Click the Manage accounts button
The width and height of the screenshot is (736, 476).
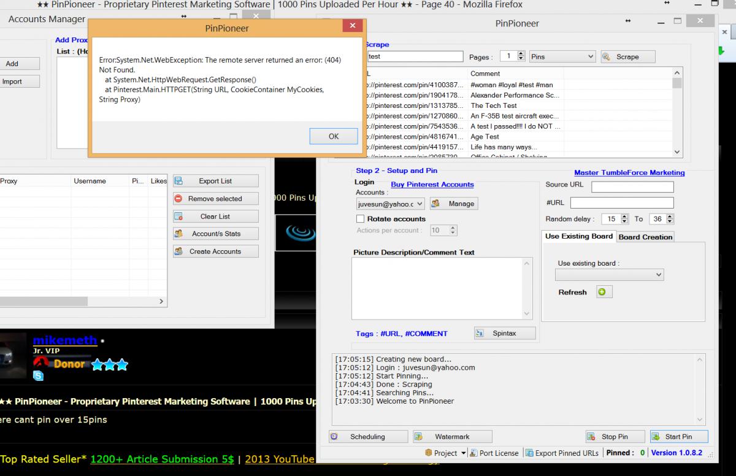coord(454,204)
